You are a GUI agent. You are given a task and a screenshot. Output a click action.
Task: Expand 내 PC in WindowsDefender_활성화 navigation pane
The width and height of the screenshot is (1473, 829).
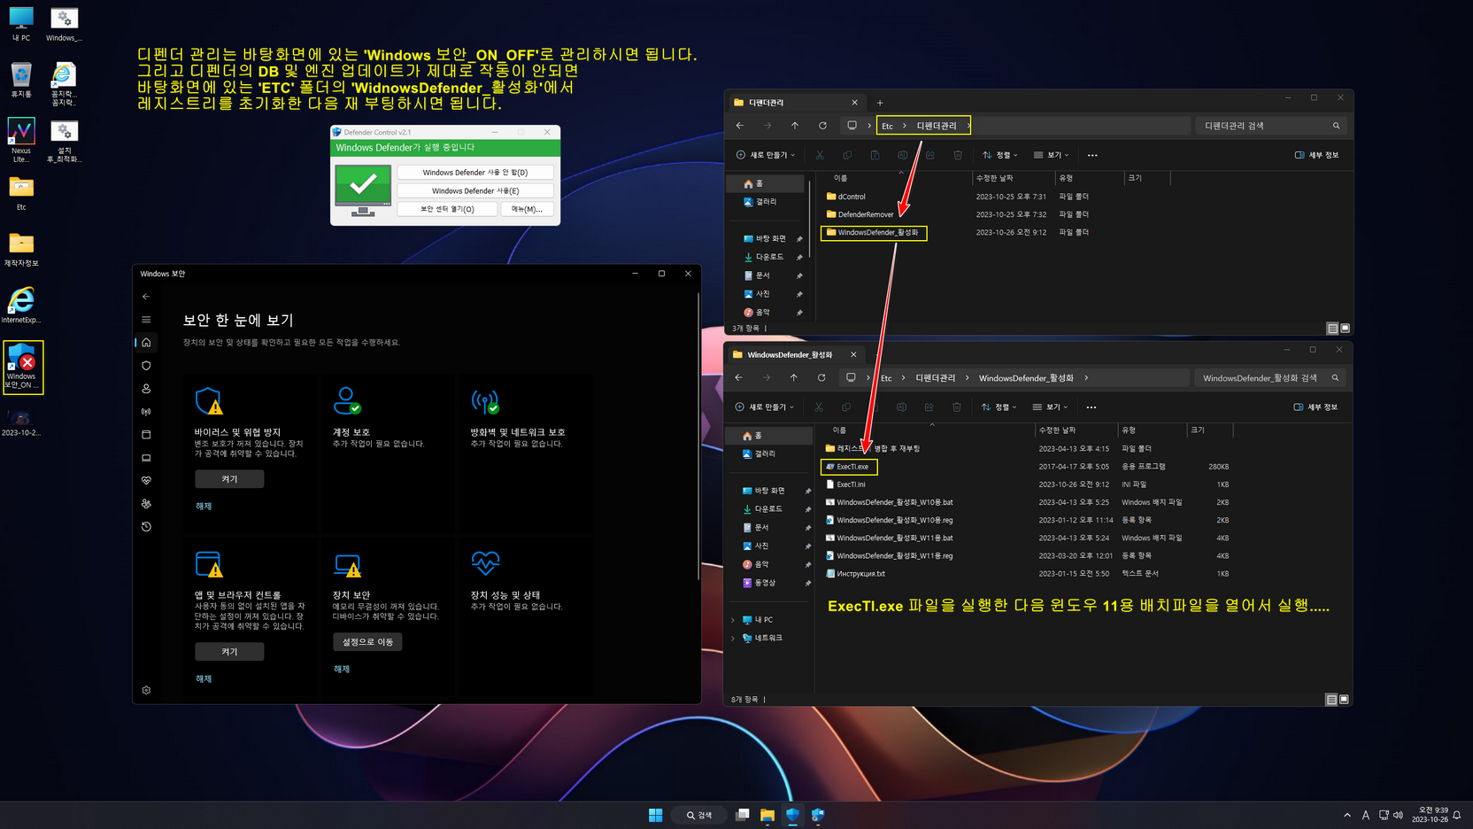733,620
